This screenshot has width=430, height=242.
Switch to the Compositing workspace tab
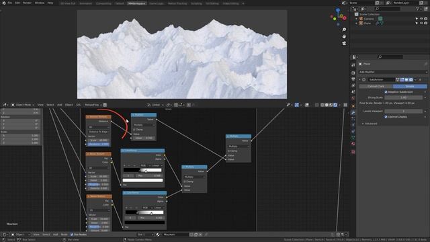103,3
